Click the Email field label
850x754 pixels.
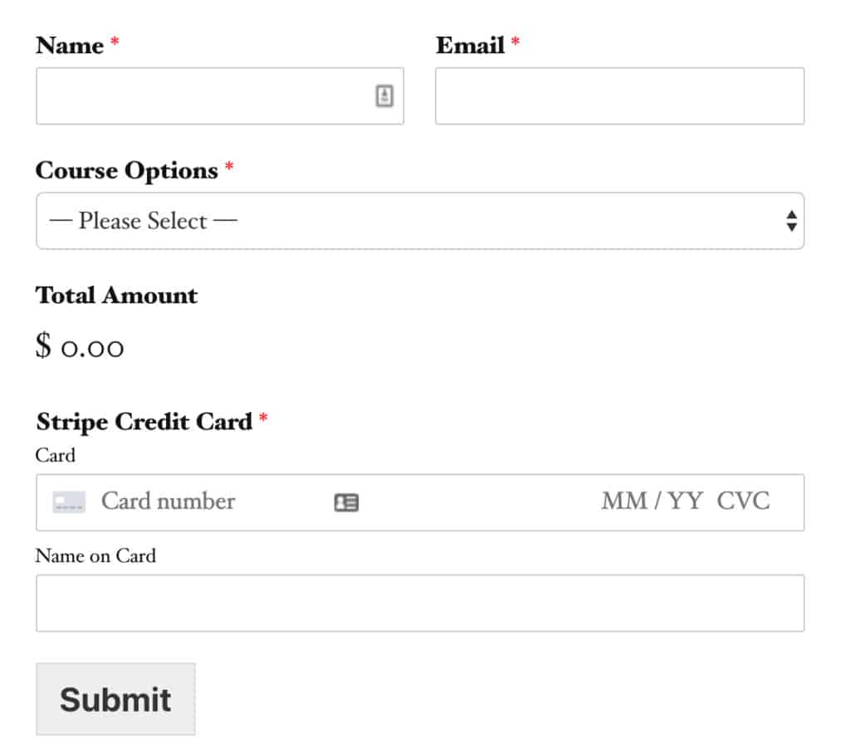point(470,45)
